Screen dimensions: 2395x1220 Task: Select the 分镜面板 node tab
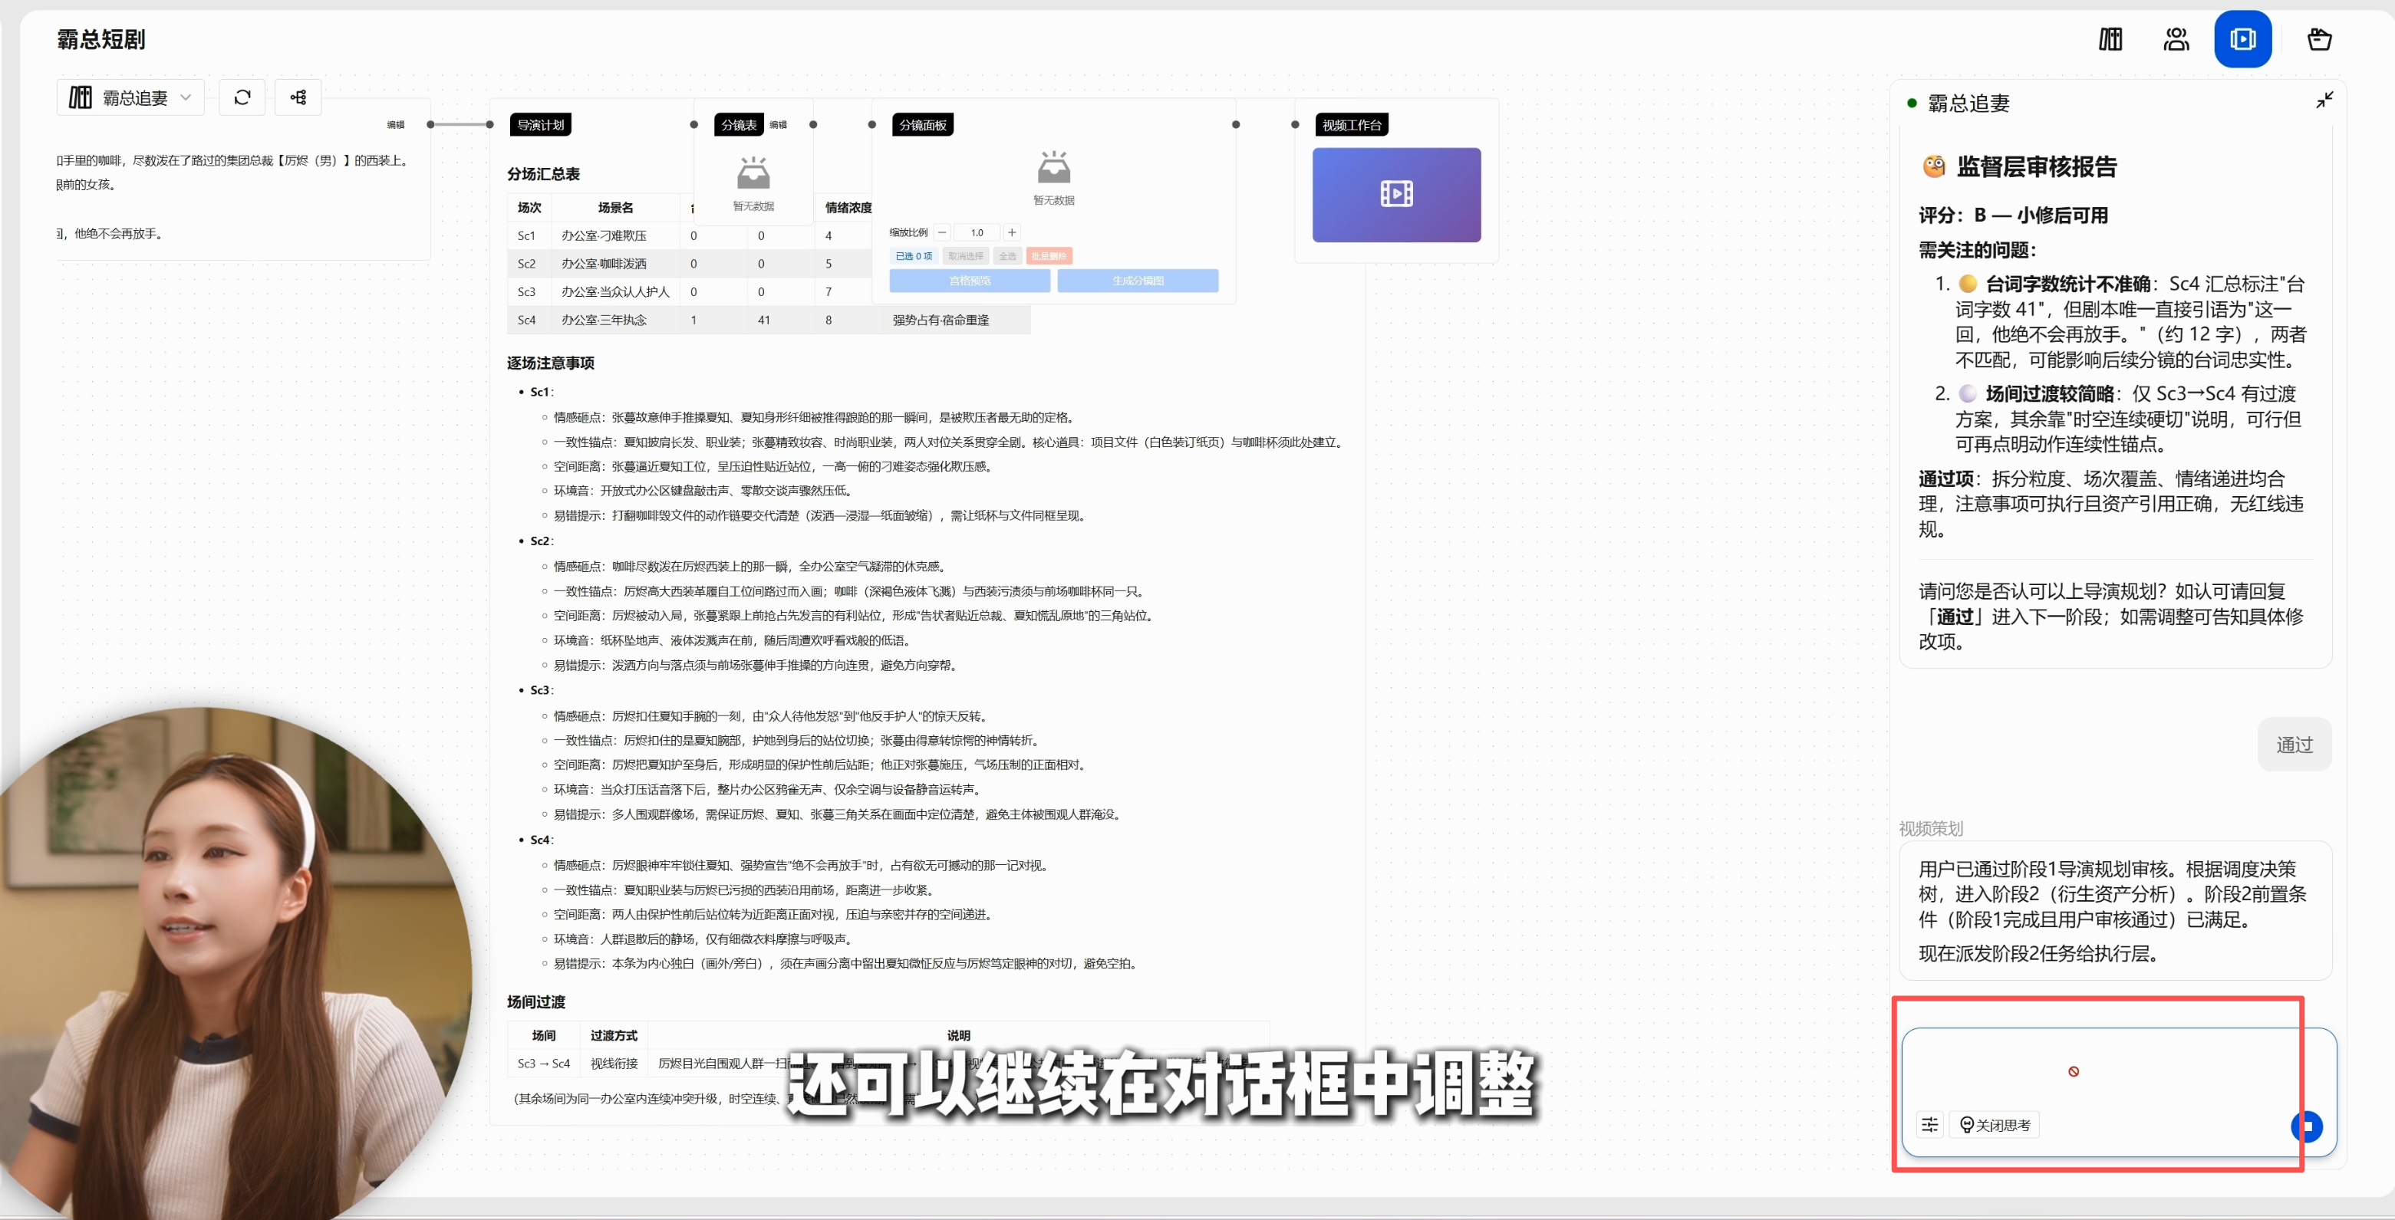(922, 124)
